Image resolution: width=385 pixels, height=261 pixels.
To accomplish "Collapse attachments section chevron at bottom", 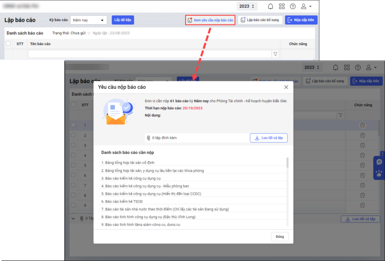I will click(x=73, y=219).
